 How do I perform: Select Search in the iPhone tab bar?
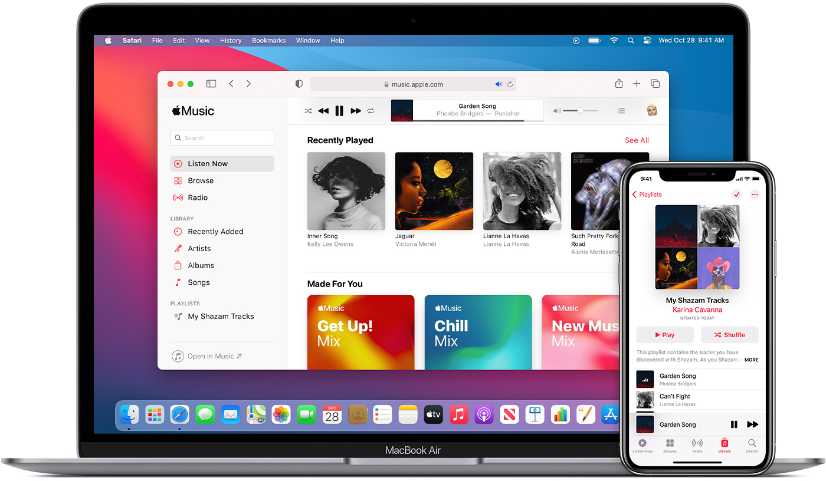(752, 446)
